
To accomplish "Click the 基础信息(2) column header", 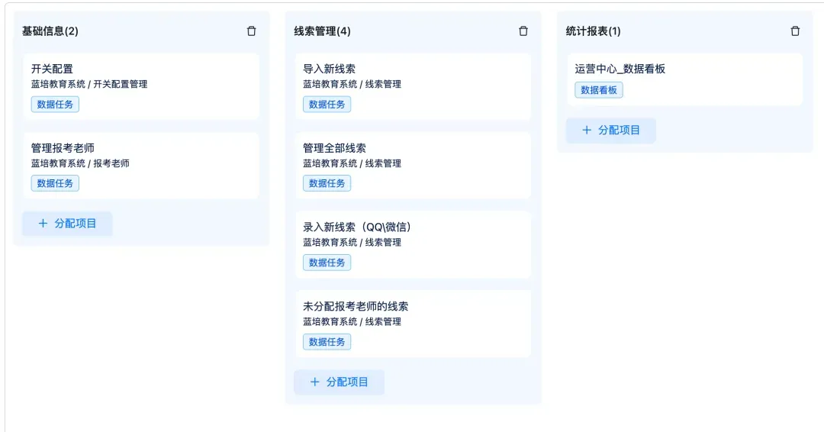I will pos(50,31).
